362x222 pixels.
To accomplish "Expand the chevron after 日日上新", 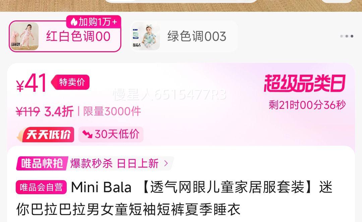I will 166,163.
